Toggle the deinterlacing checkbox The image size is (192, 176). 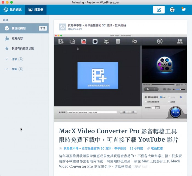[x=169, y=102]
